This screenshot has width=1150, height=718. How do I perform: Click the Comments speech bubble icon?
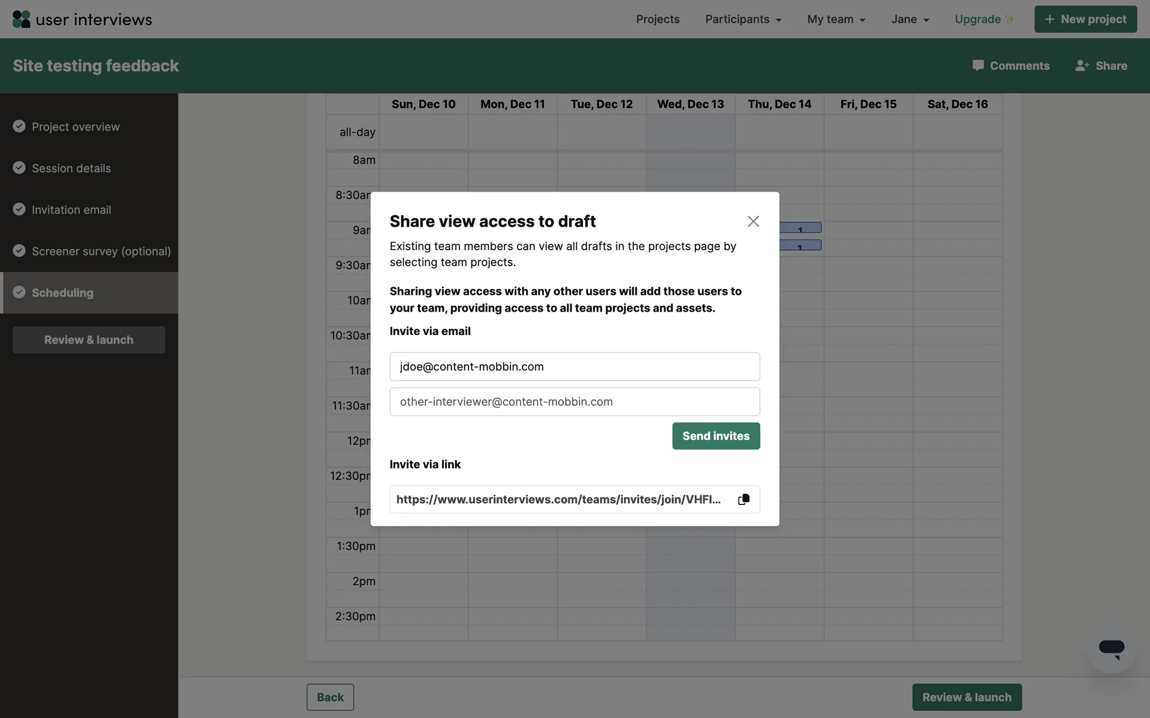[978, 66]
